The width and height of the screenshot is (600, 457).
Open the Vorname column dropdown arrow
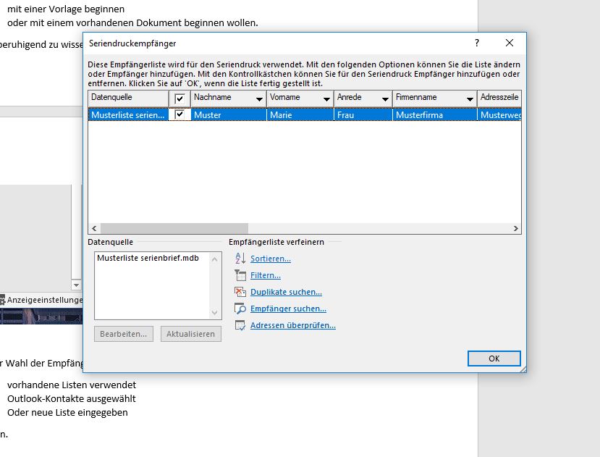click(325, 98)
